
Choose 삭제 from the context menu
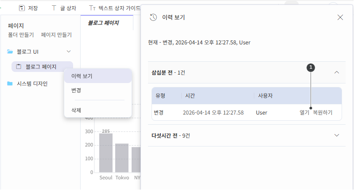[76, 110]
